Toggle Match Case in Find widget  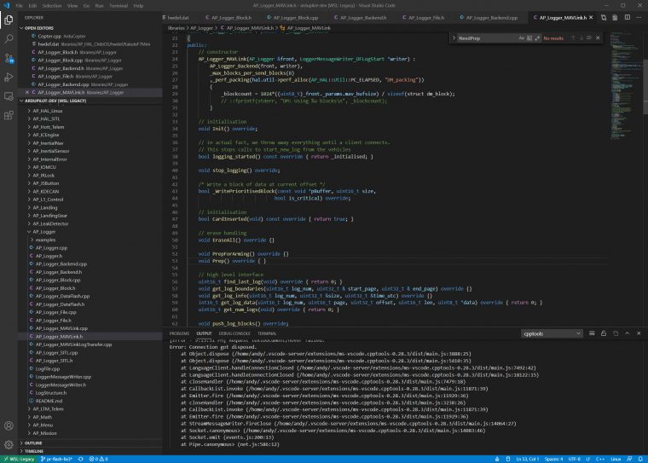coord(521,38)
